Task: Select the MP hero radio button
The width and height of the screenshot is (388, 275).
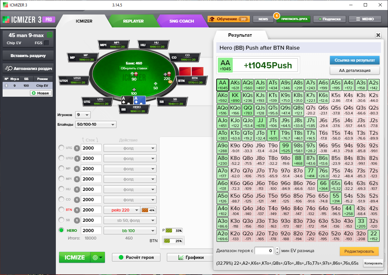Action: point(61,169)
